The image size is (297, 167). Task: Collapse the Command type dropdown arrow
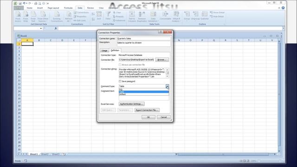(167, 86)
